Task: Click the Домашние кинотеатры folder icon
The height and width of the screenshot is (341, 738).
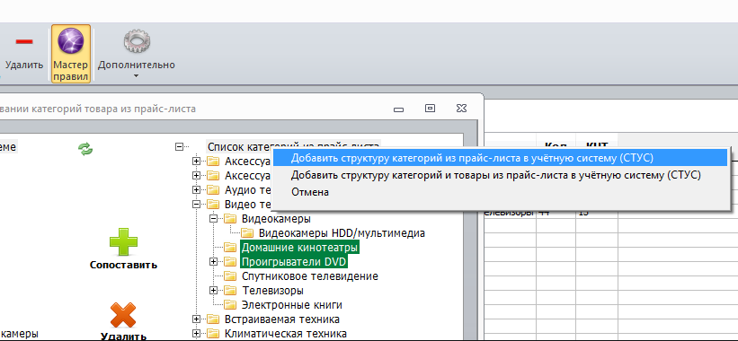Action: [x=230, y=247]
